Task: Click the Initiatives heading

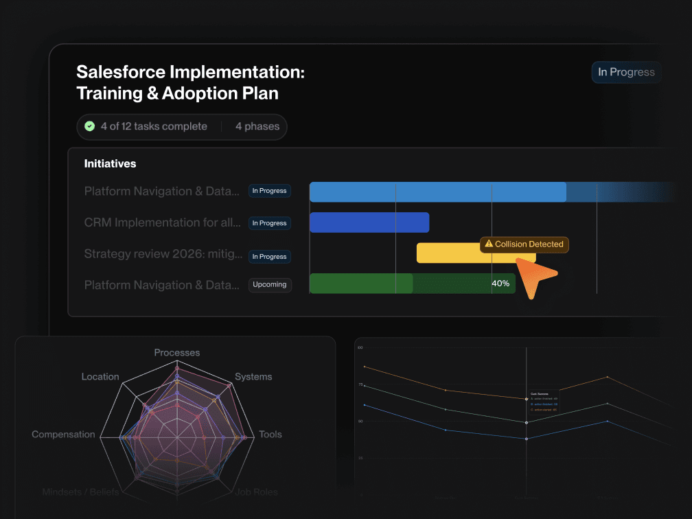Action: coord(111,163)
